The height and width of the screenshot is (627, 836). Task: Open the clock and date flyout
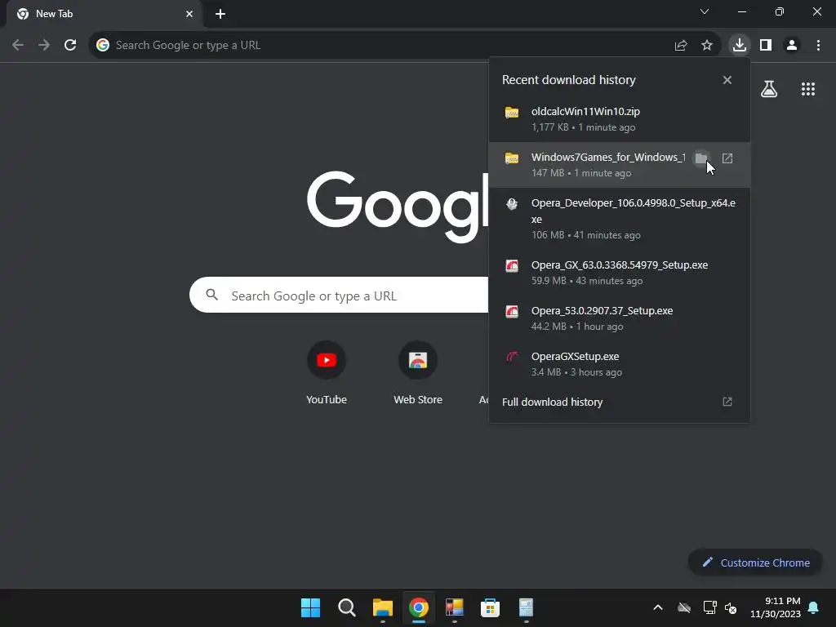[x=776, y=607]
